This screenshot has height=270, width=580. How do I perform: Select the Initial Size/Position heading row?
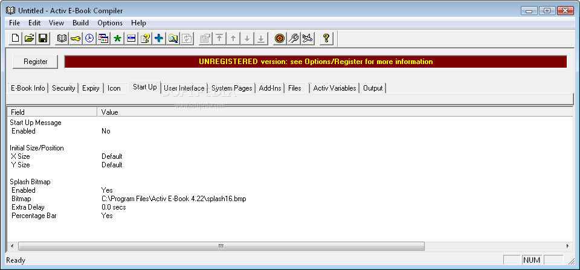[x=37, y=148]
